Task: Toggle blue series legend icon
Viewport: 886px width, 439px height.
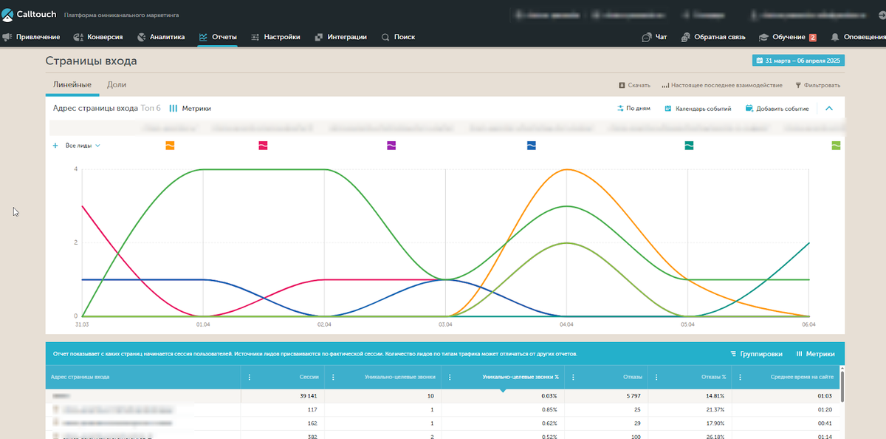Action: 532,146
